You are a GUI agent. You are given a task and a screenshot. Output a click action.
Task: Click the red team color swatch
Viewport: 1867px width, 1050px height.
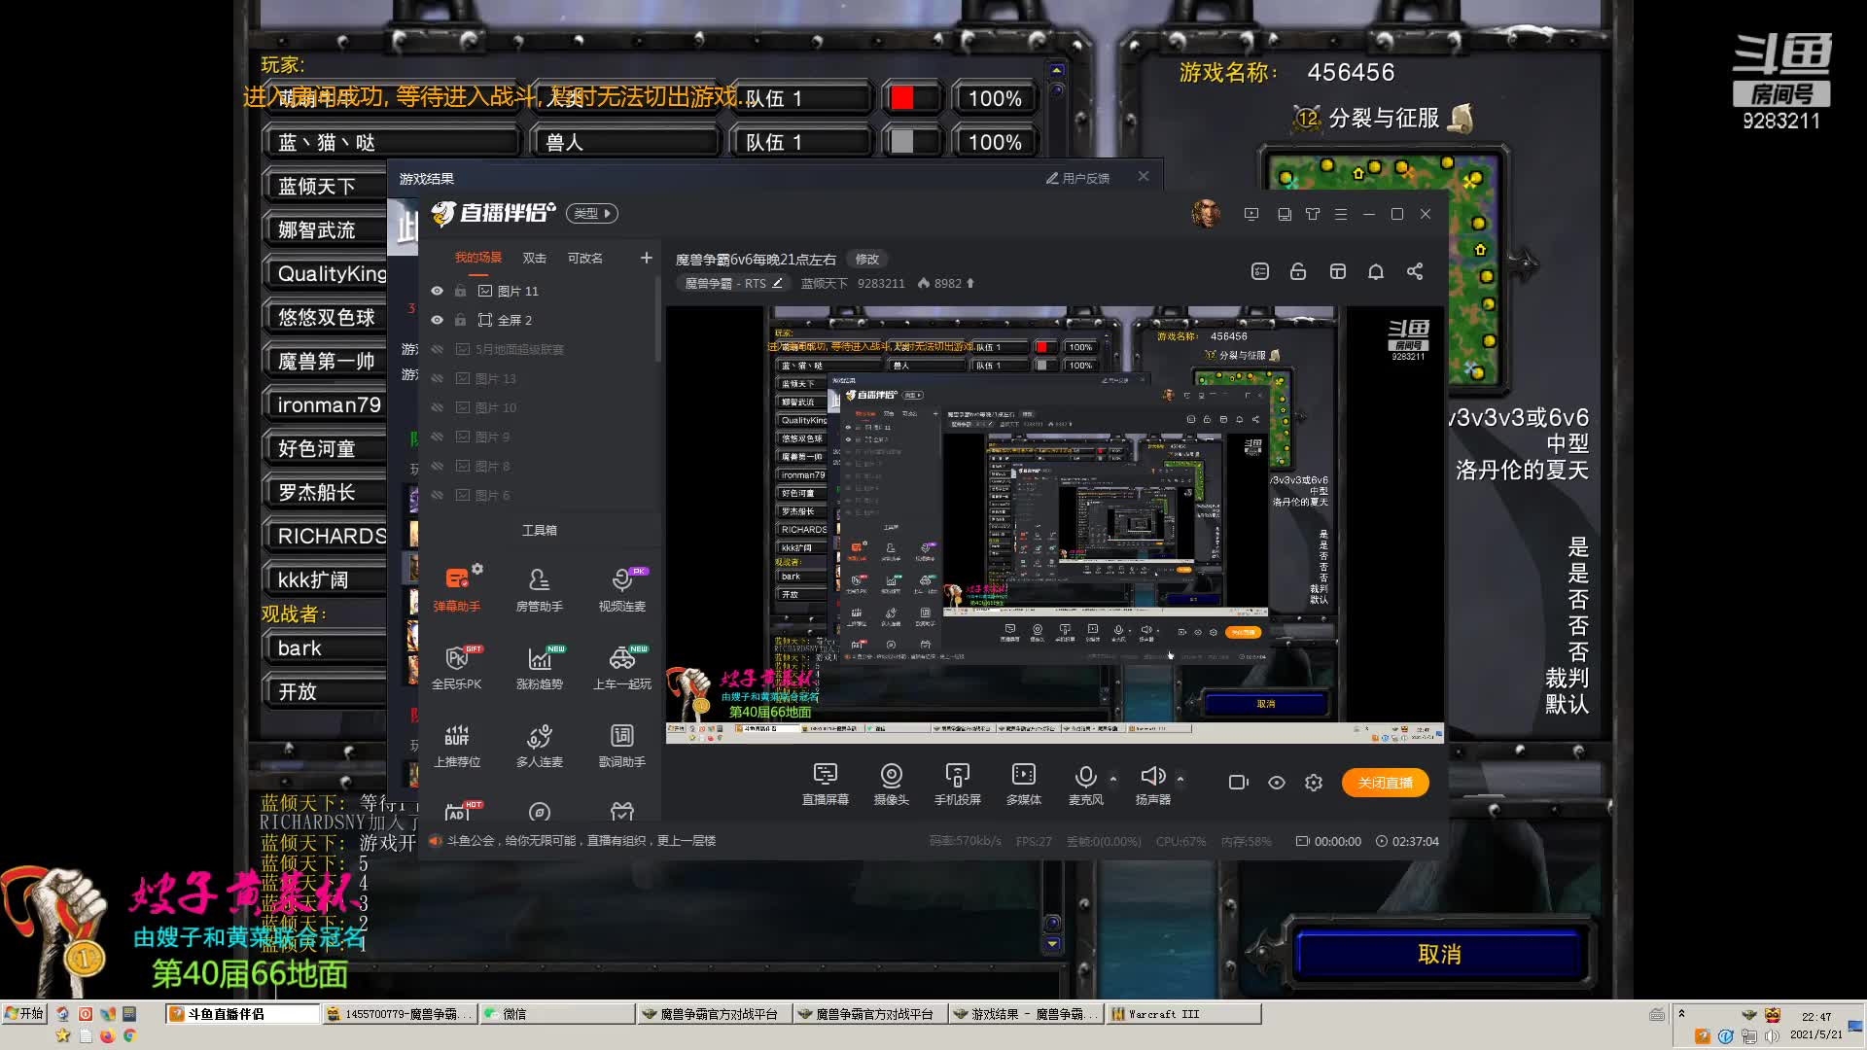[902, 98]
